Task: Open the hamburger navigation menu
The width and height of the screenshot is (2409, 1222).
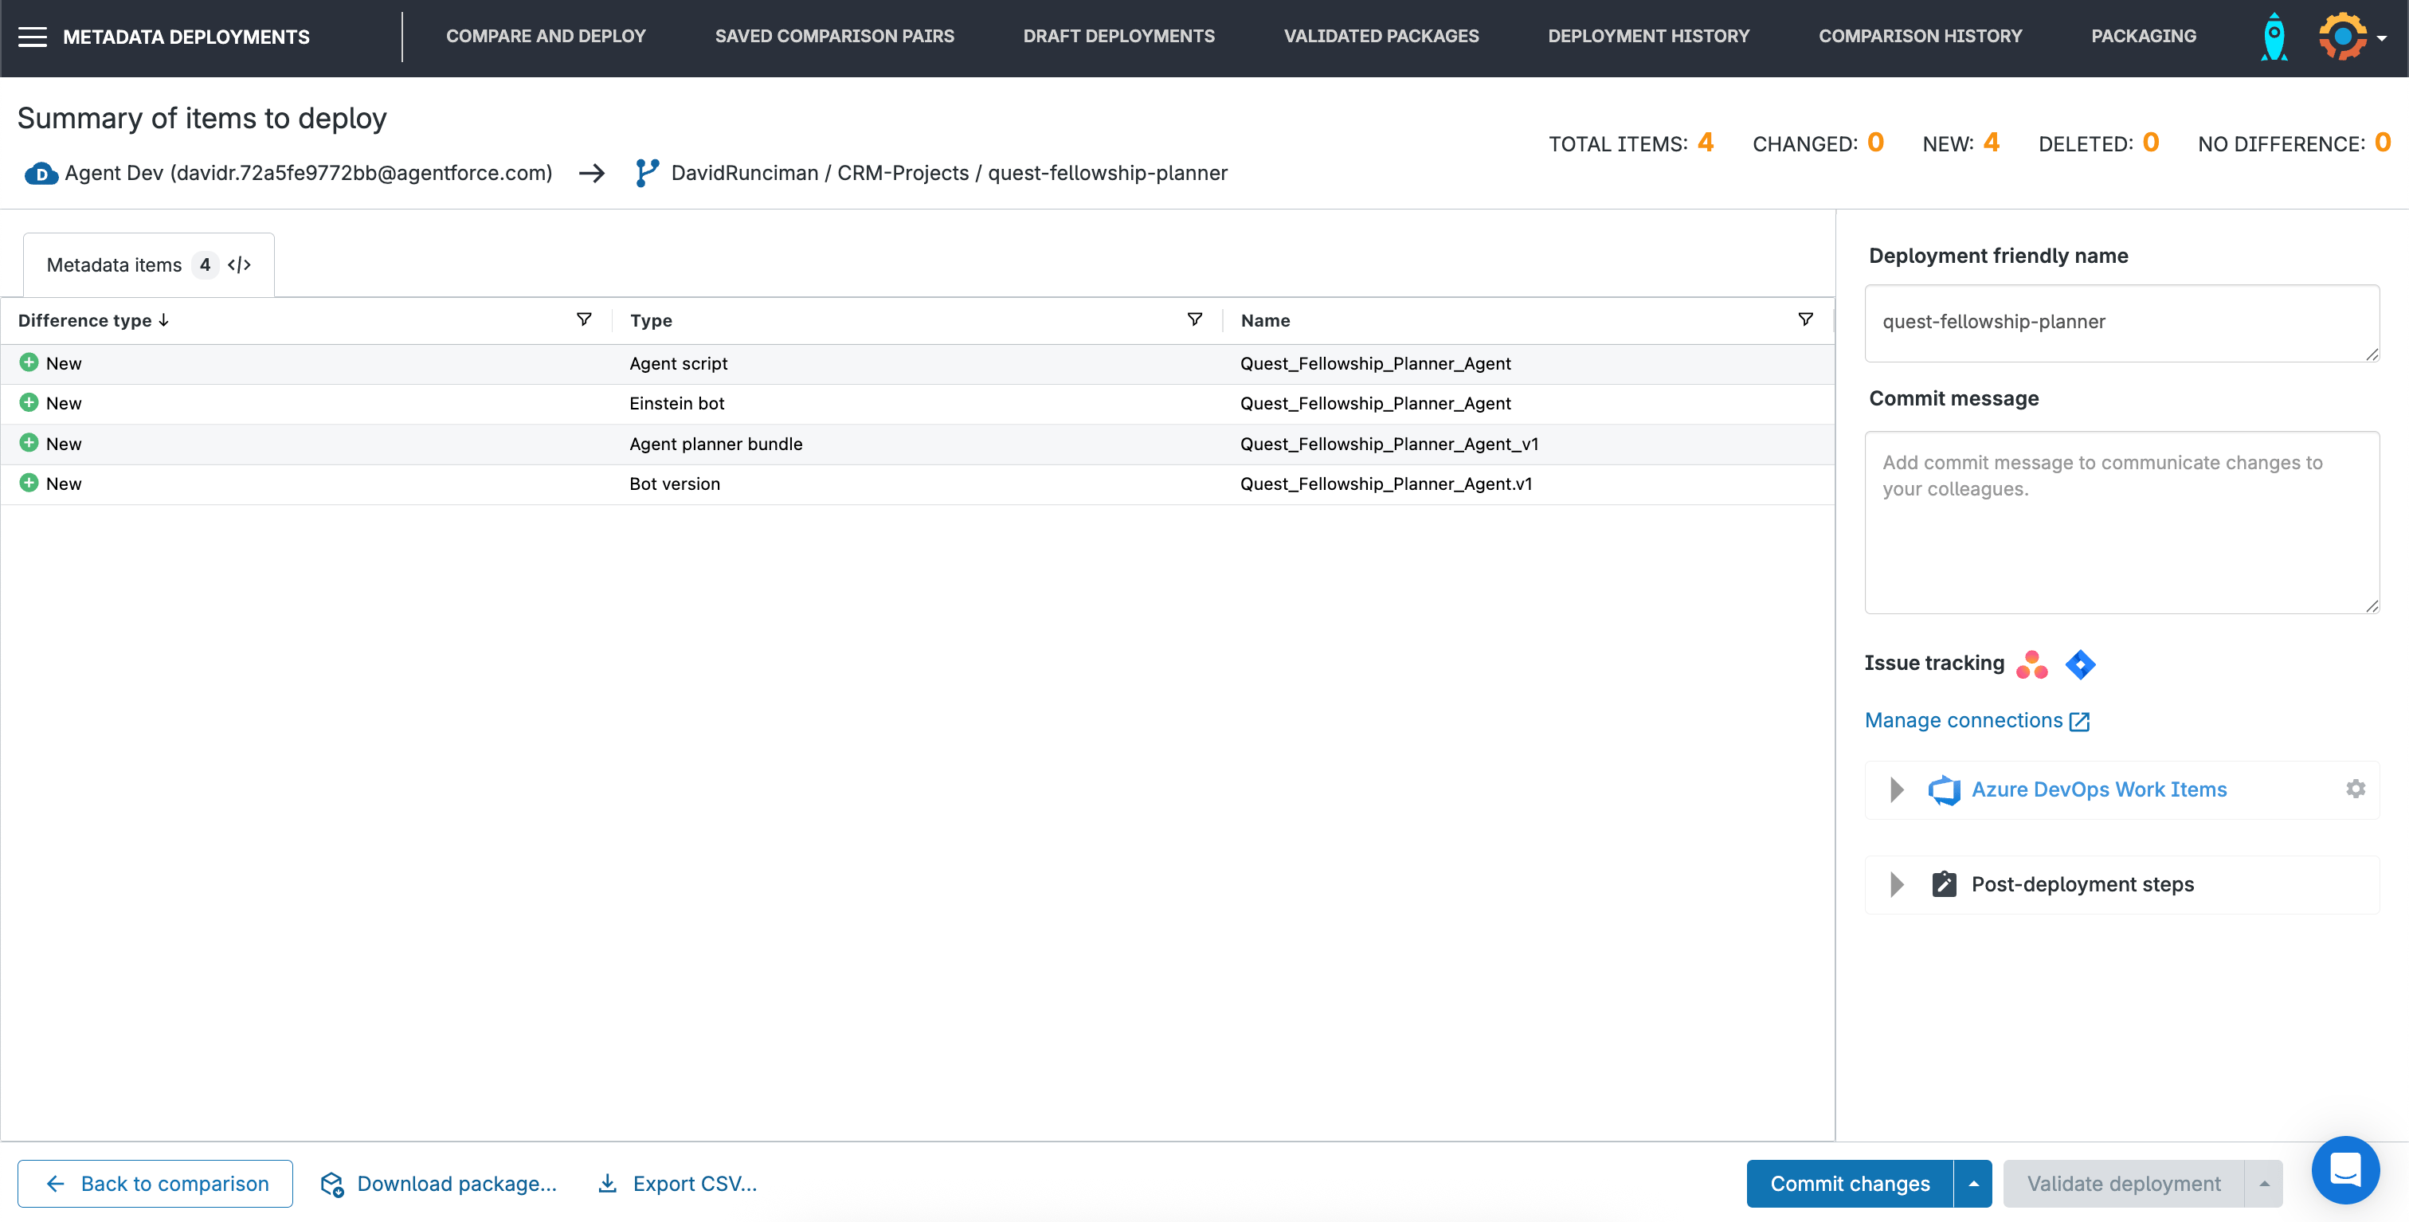Action: [x=33, y=37]
